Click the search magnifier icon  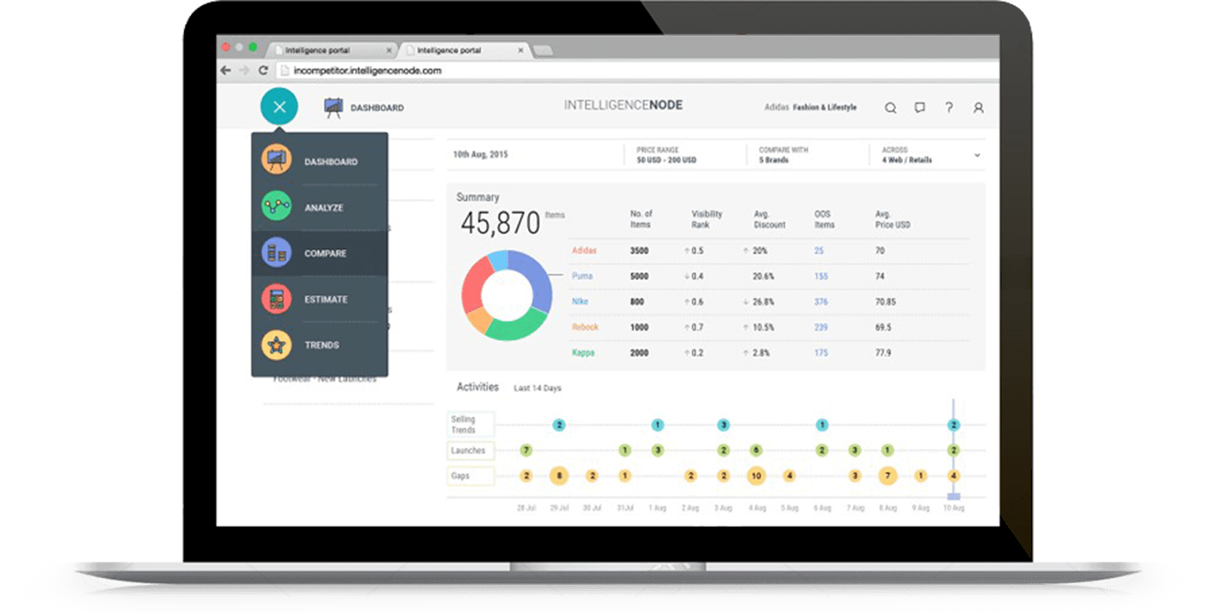[x=890, y=108]
